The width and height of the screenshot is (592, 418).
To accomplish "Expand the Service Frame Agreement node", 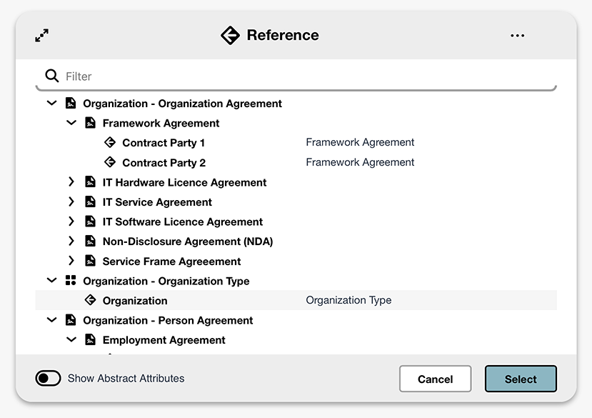I will [x=71, y=262].
